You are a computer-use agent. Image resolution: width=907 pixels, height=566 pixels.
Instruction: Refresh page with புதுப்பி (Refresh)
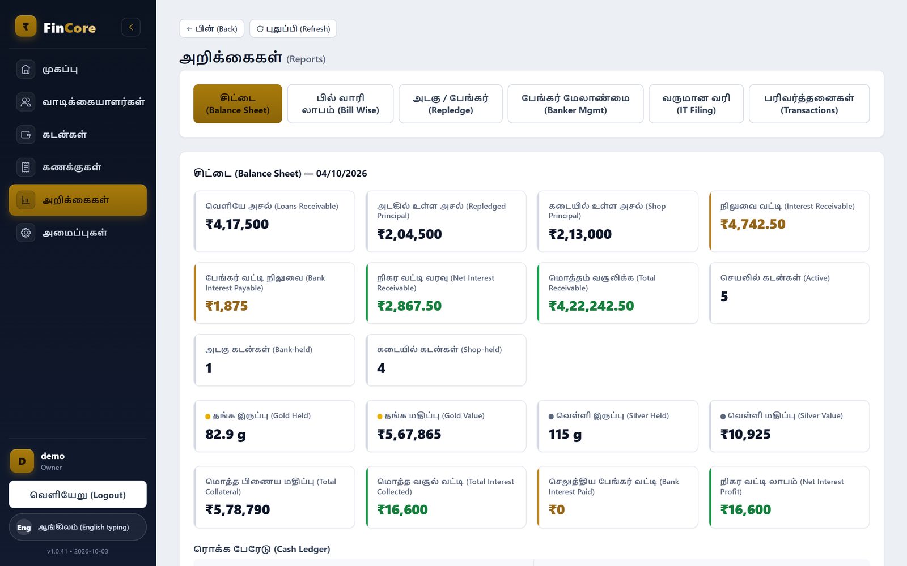293,28
